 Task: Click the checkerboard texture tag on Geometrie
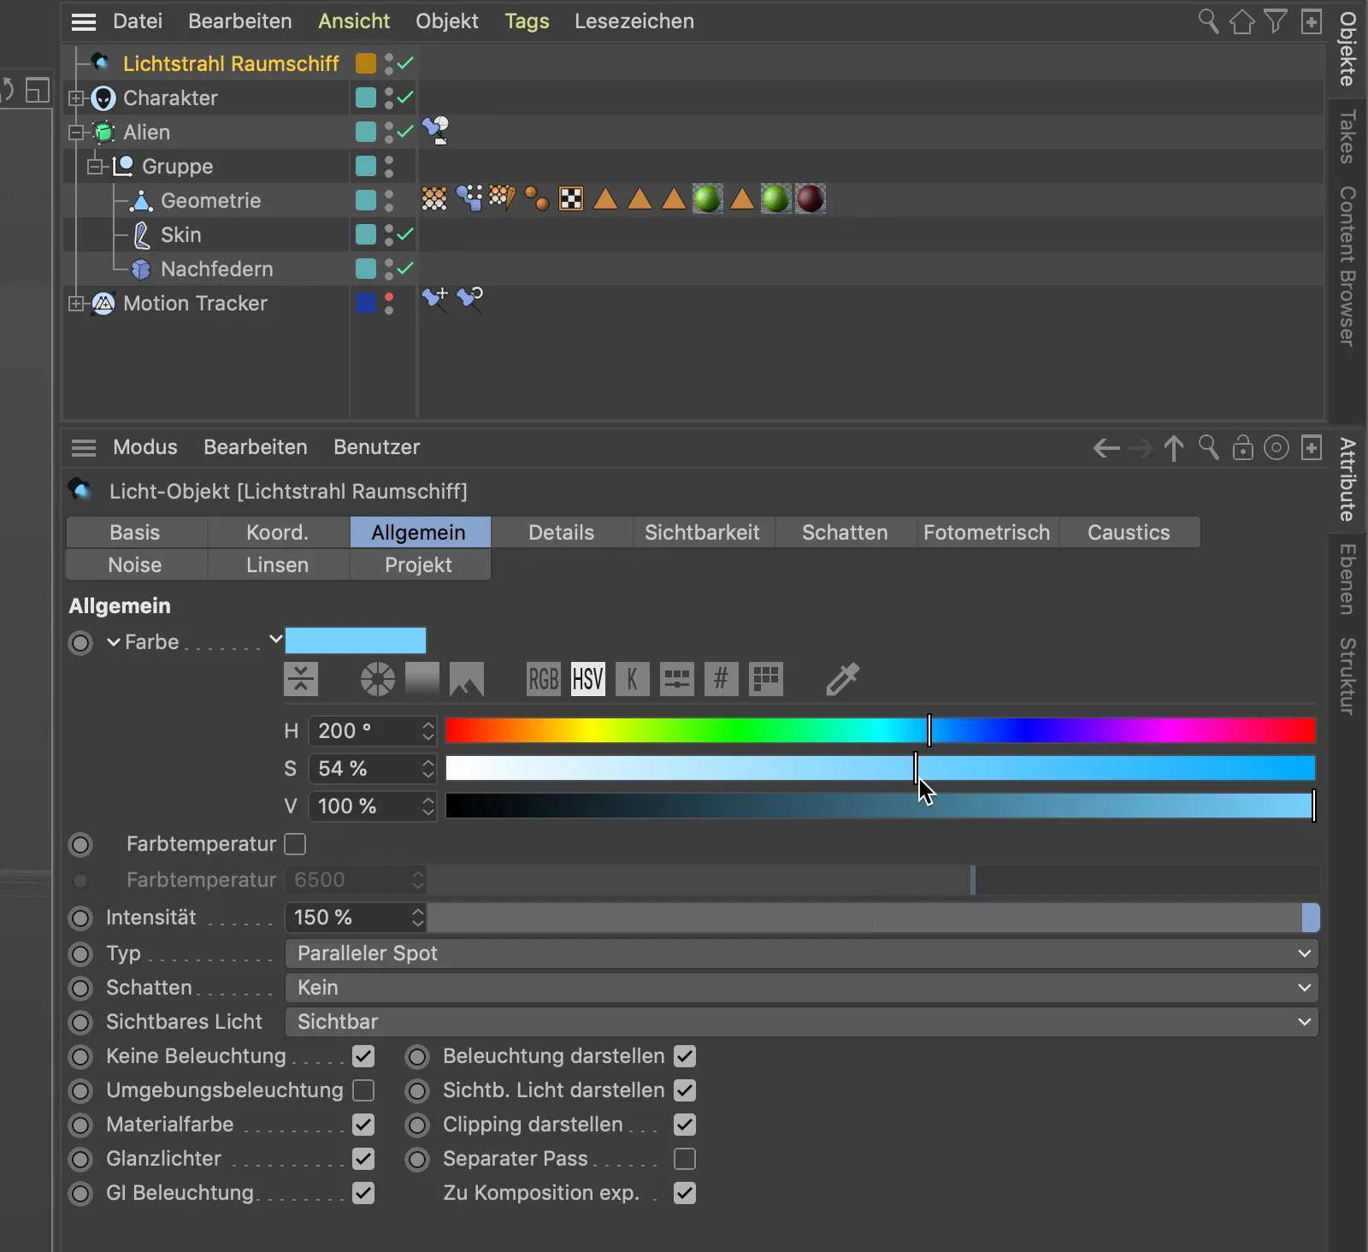[571, 198]
